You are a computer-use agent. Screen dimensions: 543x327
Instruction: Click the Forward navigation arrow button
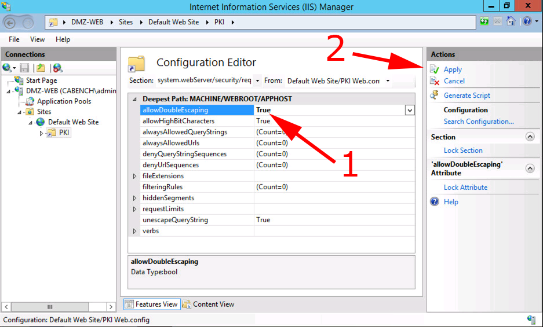pos(28,23)
